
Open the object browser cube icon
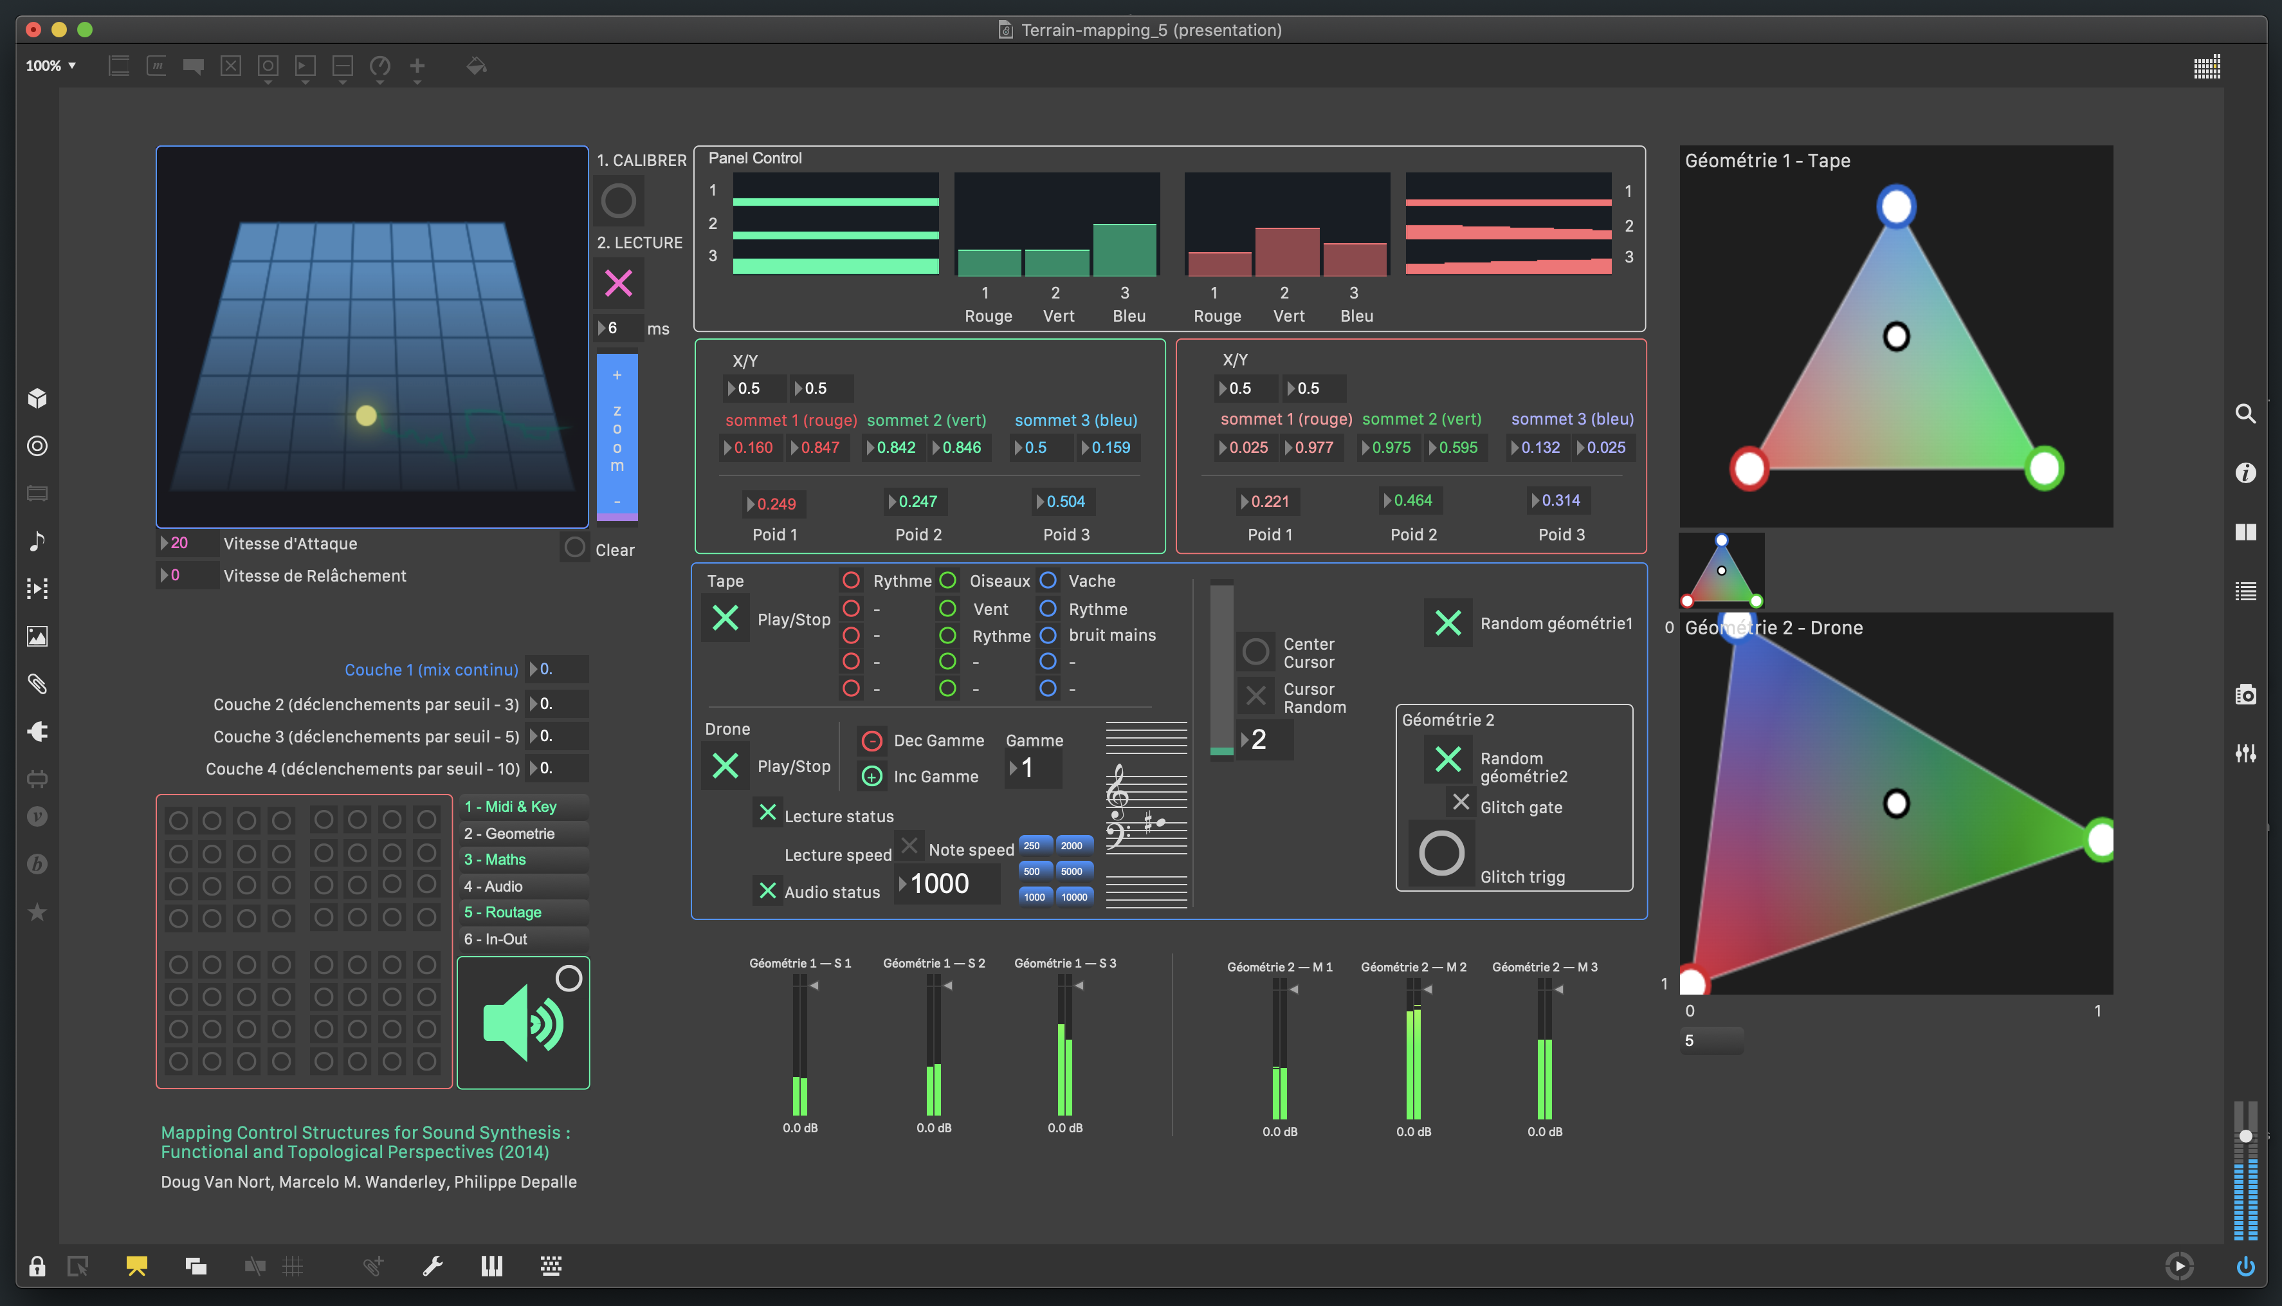37,398
